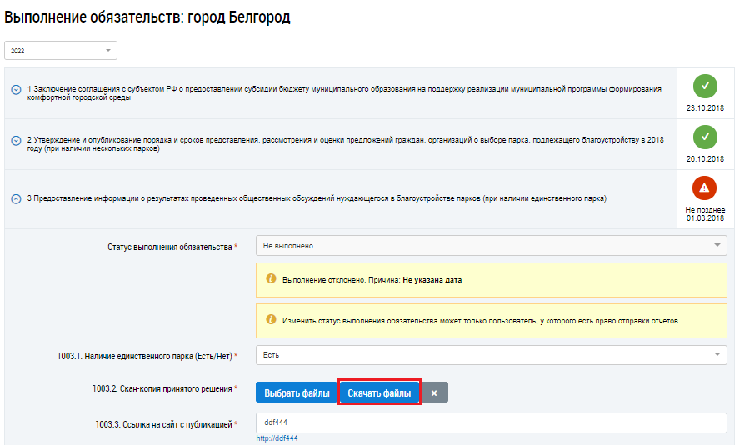Screen dimensions: 740x445
Task: Open the 2022 year selector dropdown
Action: pos(61,51)
